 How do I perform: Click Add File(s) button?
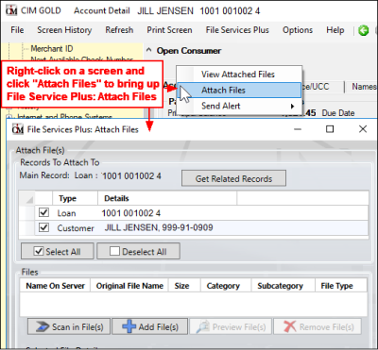point(150,326)
